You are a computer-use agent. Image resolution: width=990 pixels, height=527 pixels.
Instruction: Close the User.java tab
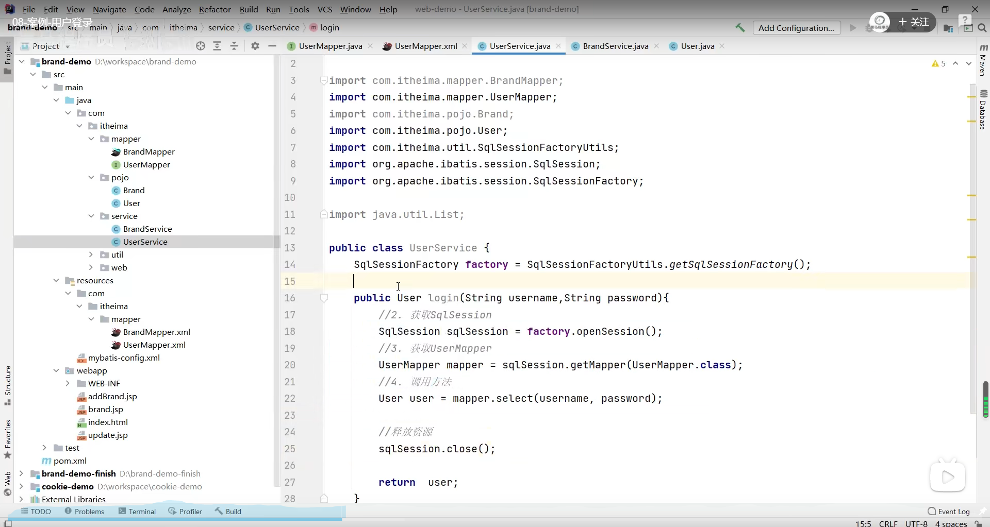[722, 46]
